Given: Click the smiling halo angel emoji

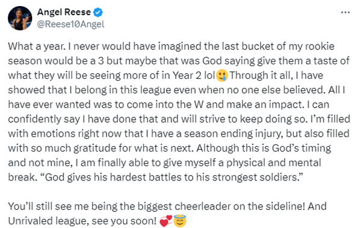Looking at the screenshot, I should (180, 221).
